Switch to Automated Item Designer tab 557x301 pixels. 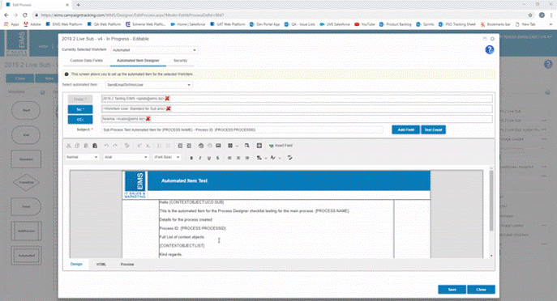pyautogui.click(x=138, y=61)
